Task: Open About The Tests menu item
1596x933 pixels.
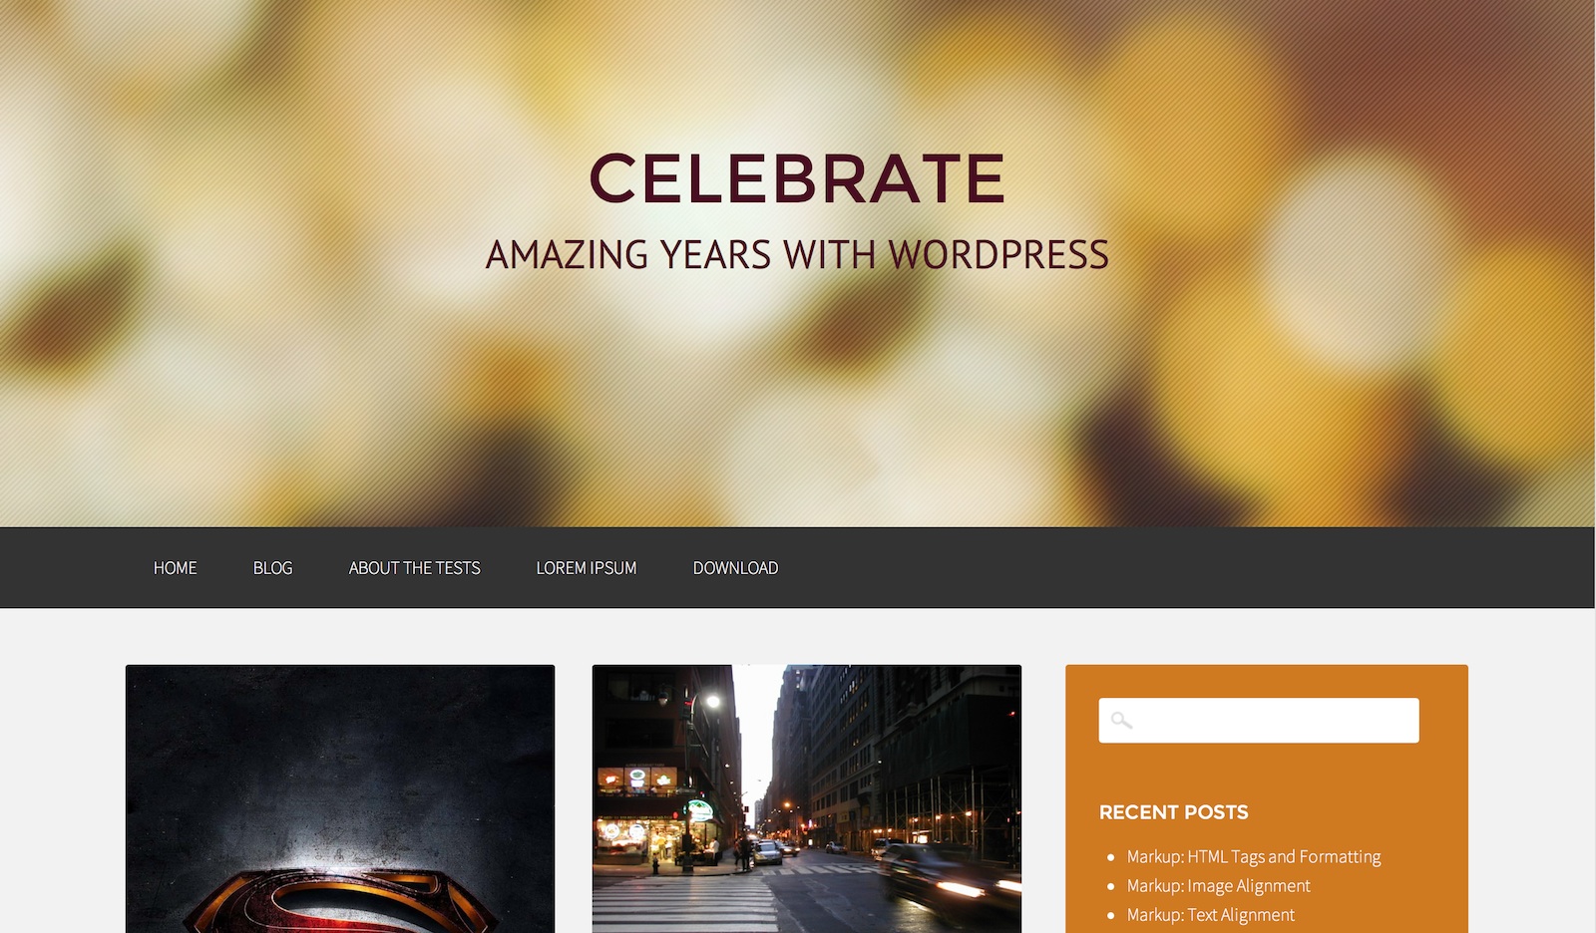Action: coord(415,568)
